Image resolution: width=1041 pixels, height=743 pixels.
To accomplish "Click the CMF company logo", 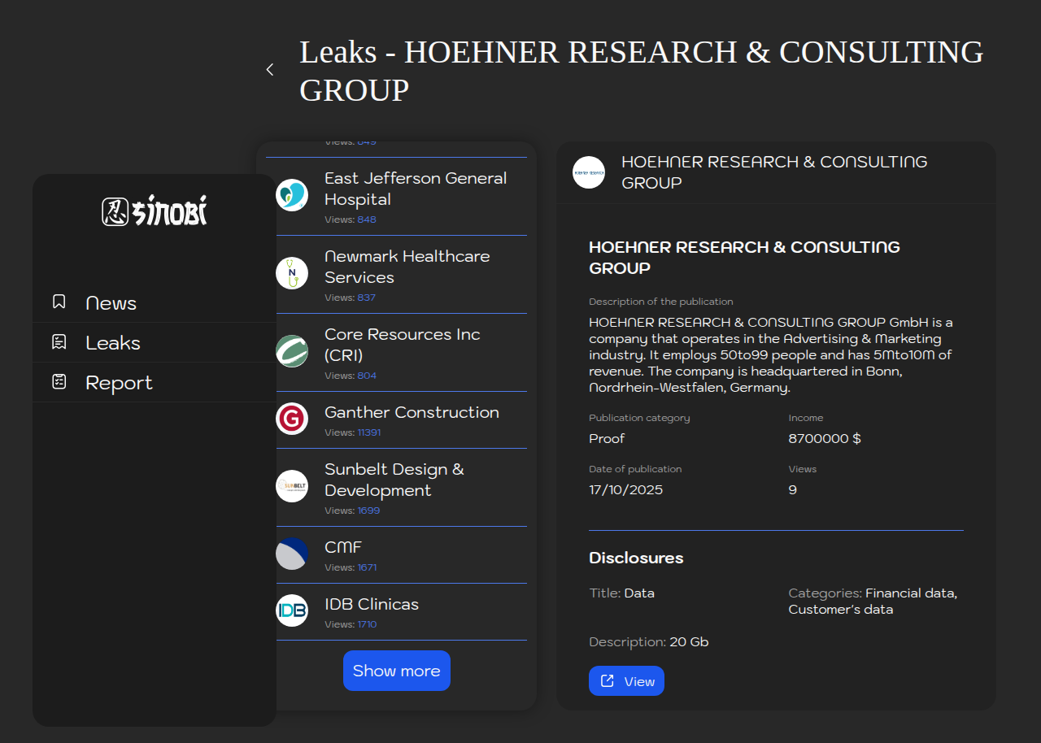I will coord(292,554).
